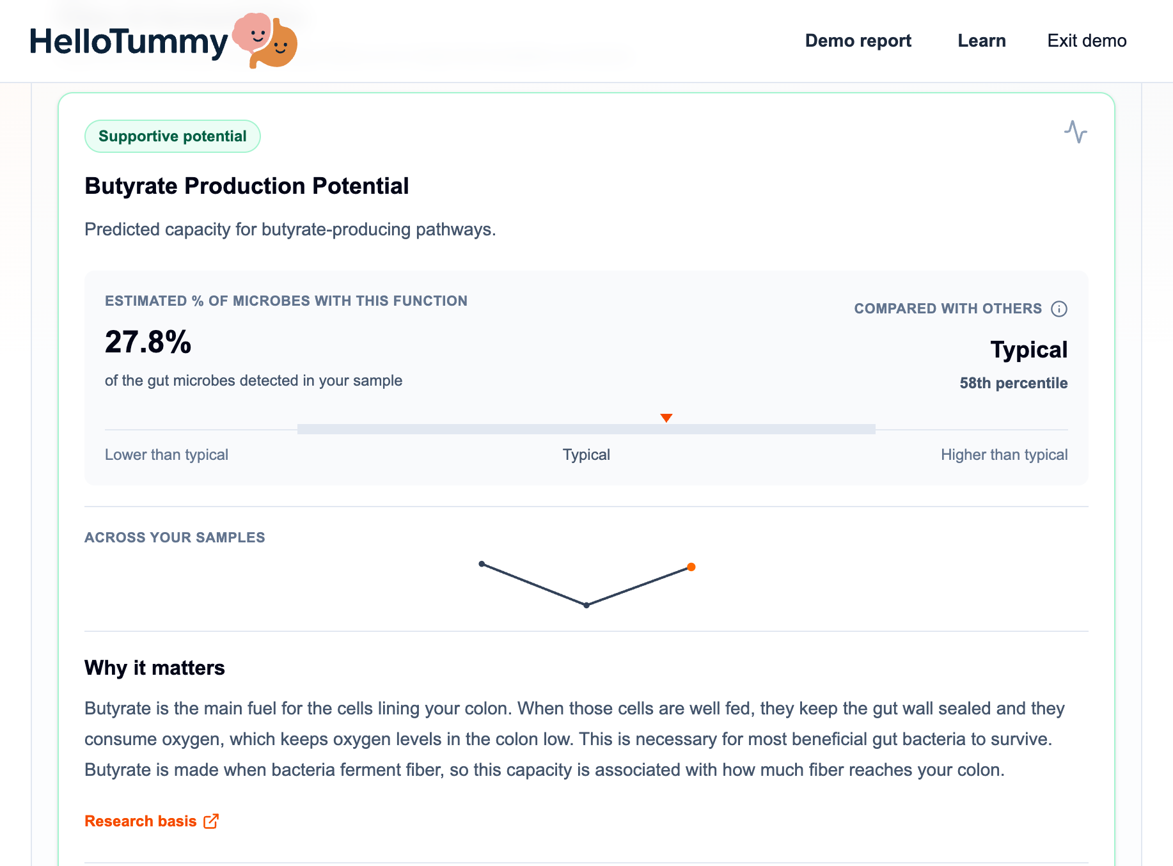The image size is (1173, 866).
Task: Click the Butyrate Production Potential heading
Action: 247,186
